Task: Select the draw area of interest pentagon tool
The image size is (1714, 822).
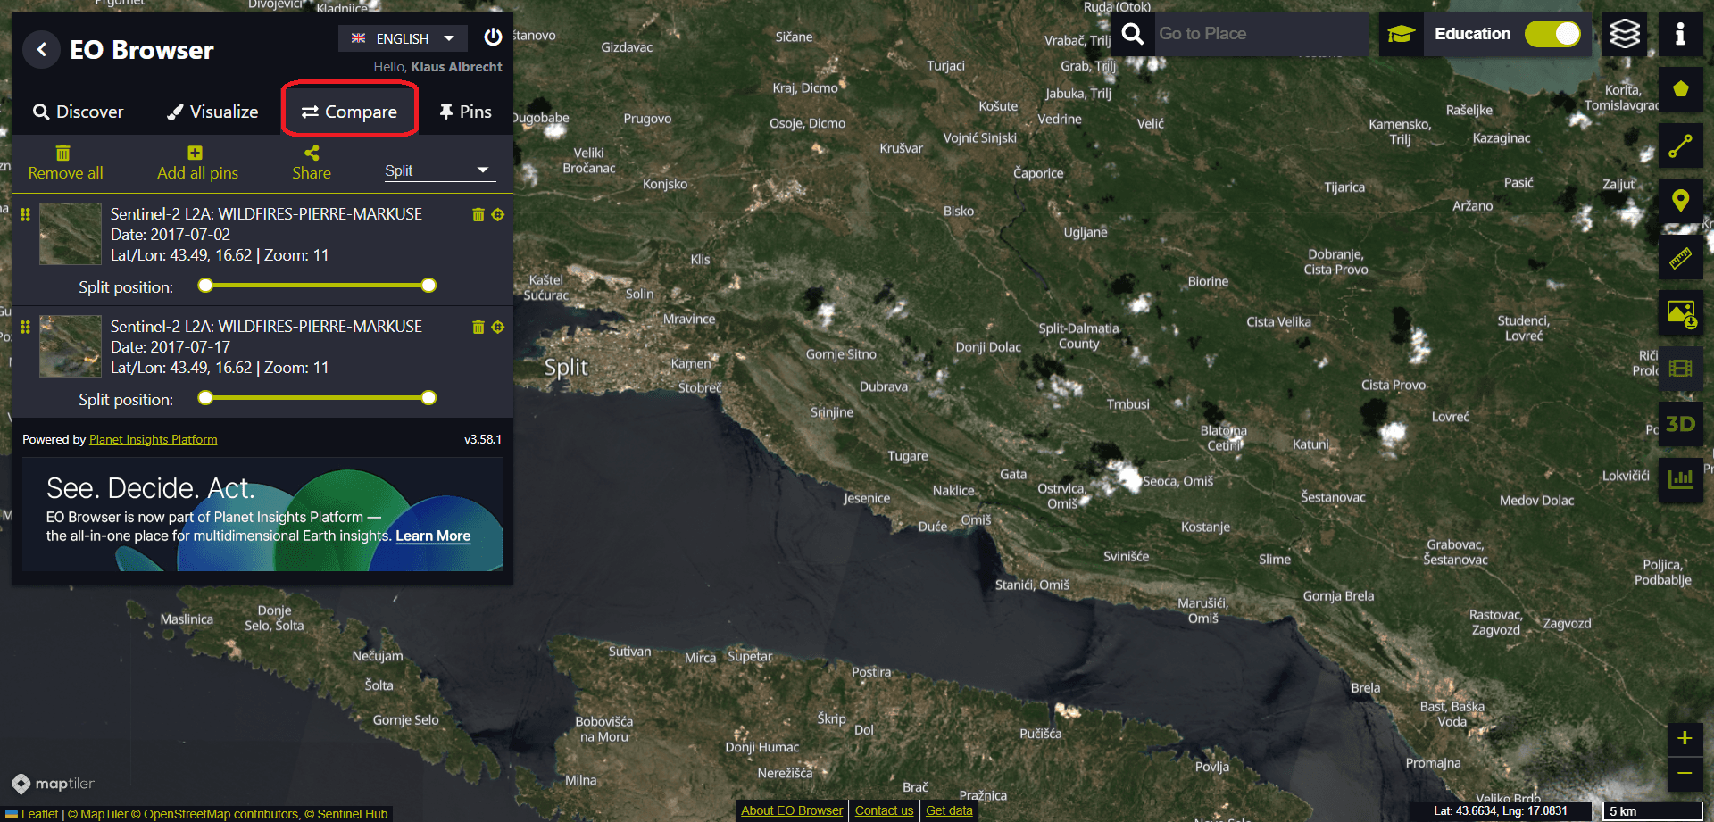Action: point(1680,89)
